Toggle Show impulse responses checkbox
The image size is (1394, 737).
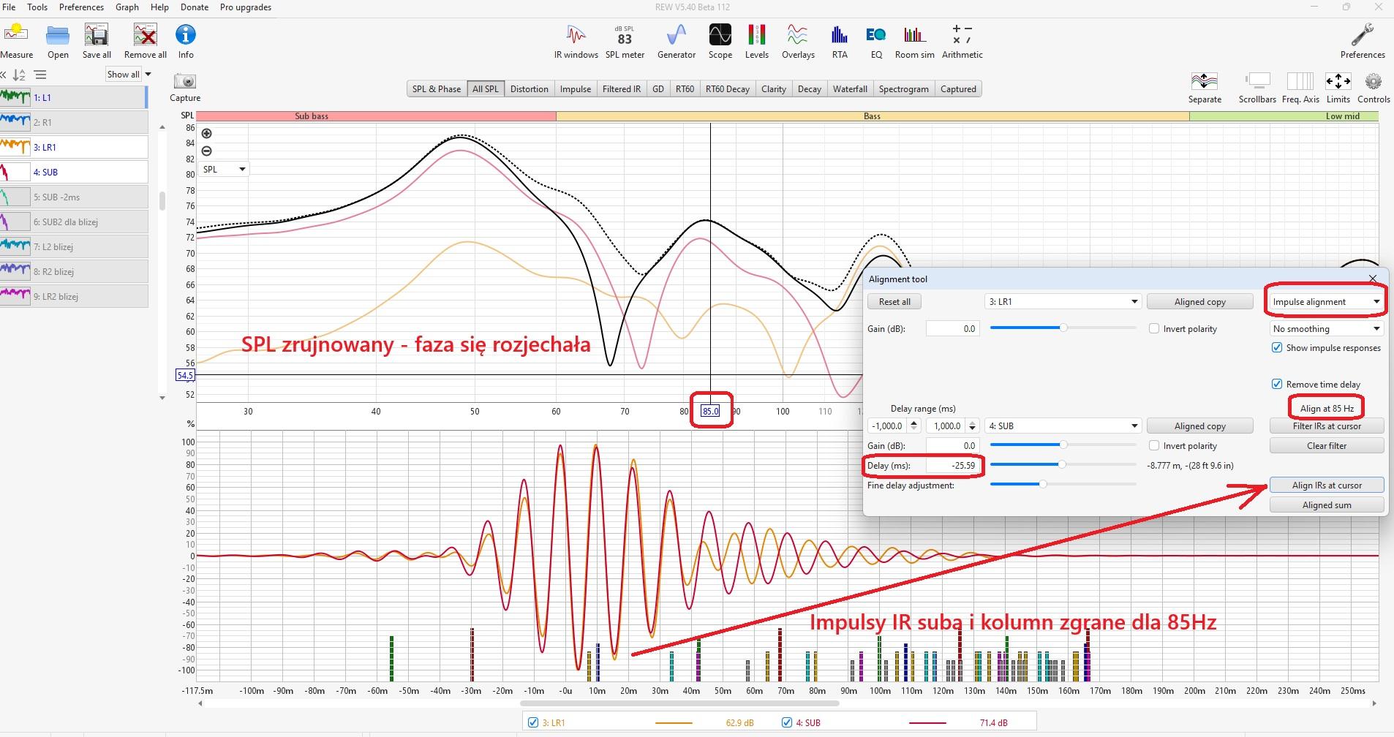[x=1277, y=348]
